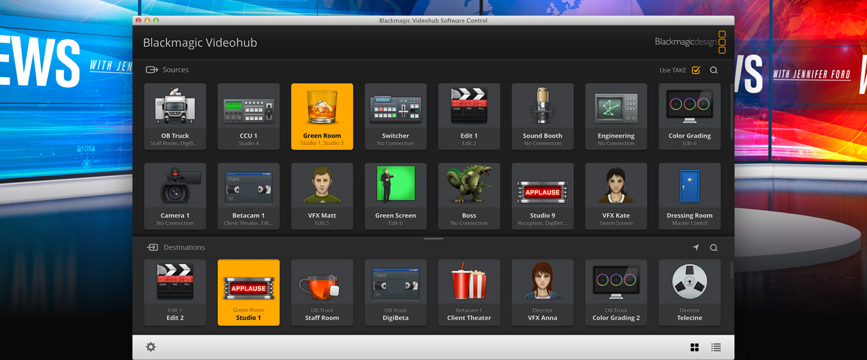This screenshot has width=867, height=360.
Task: Click the Destinations search magnifier icon
Action: [x=714, y=247]
